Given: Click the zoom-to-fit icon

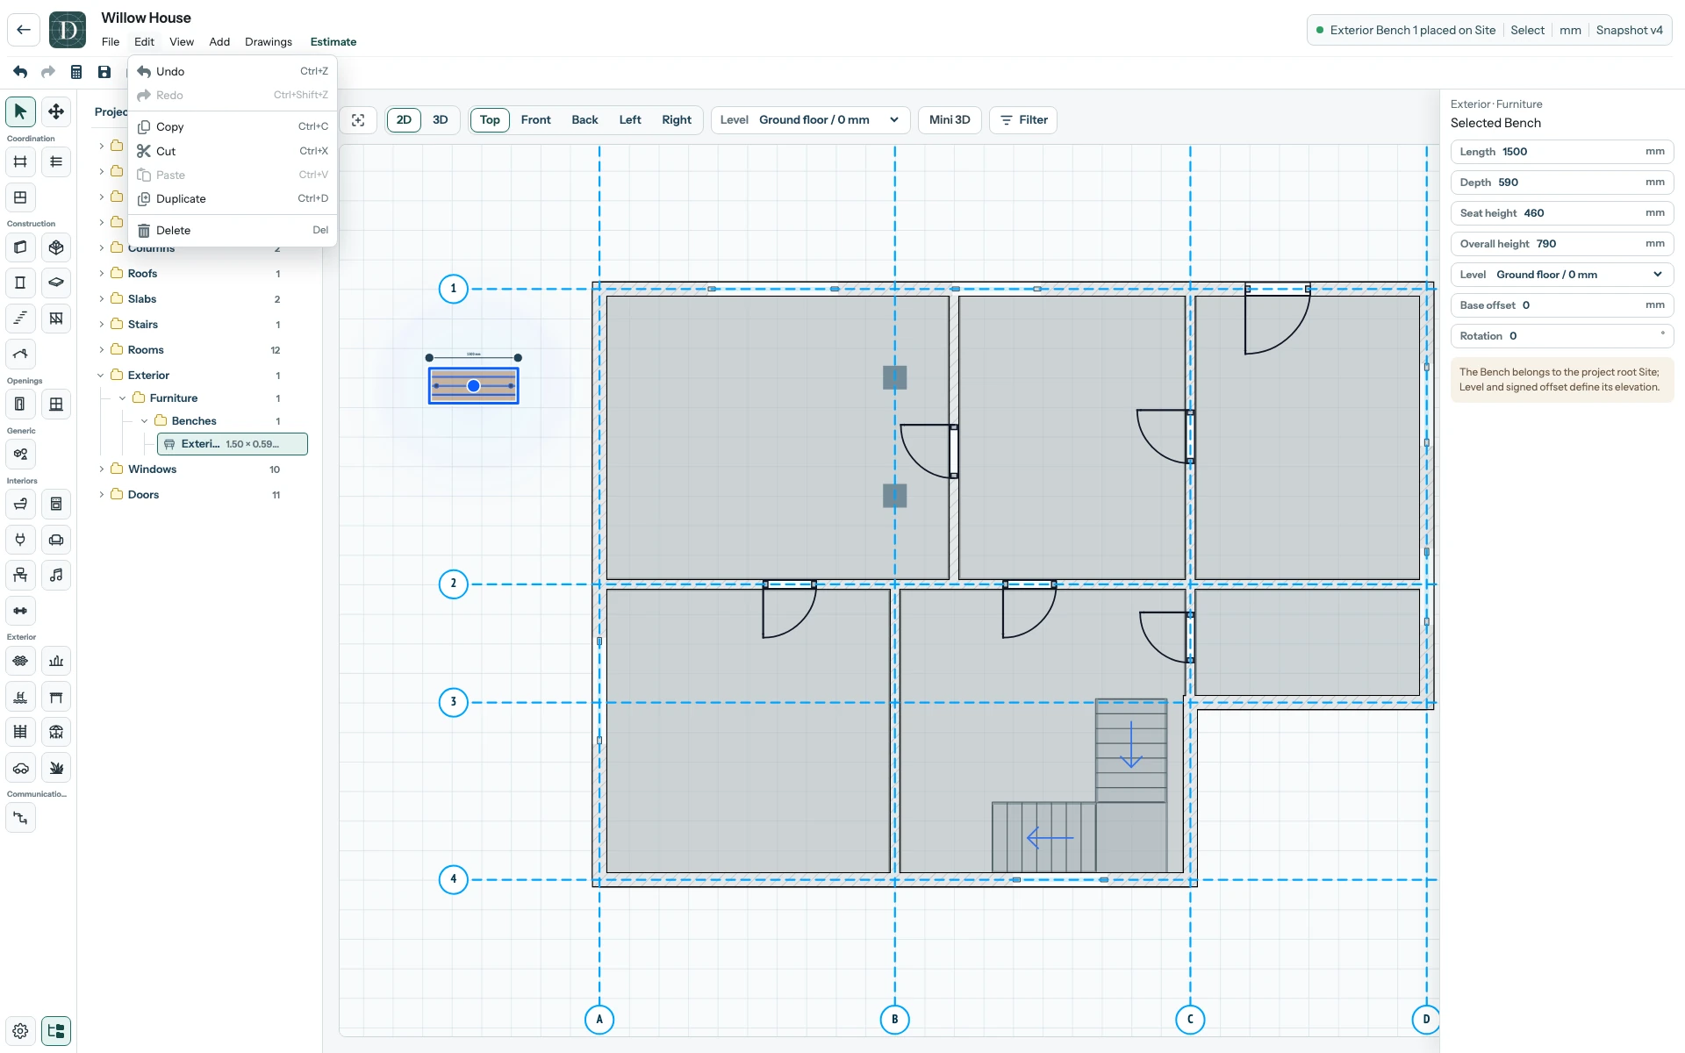Looking at the screenshot, I should click(358, 120).
